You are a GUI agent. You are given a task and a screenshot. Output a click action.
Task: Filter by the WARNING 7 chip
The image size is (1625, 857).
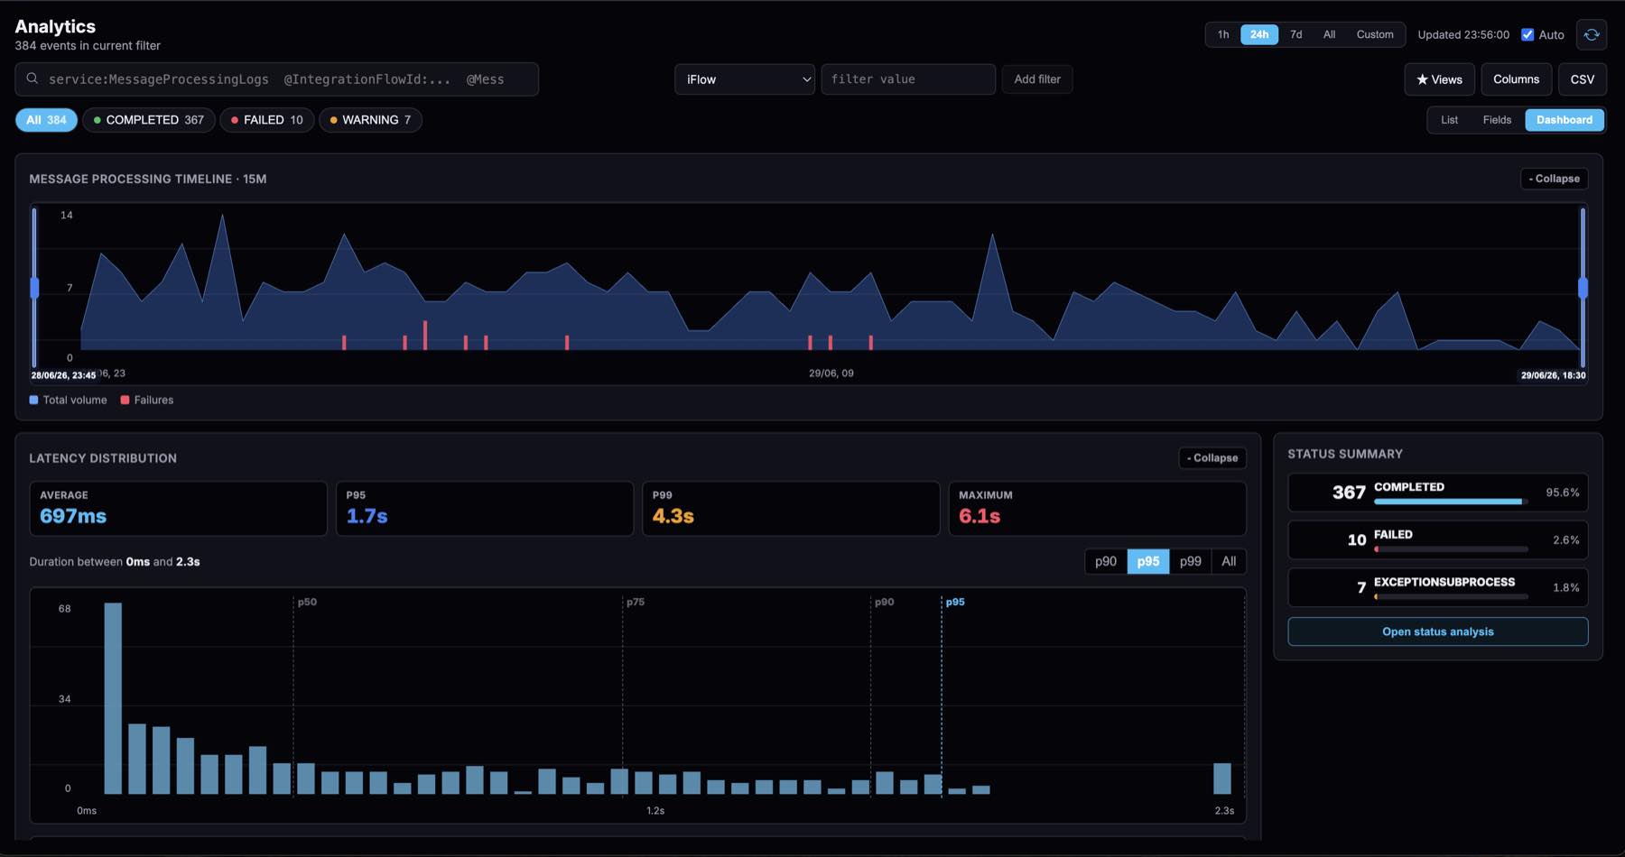click(x=370, y=120)
